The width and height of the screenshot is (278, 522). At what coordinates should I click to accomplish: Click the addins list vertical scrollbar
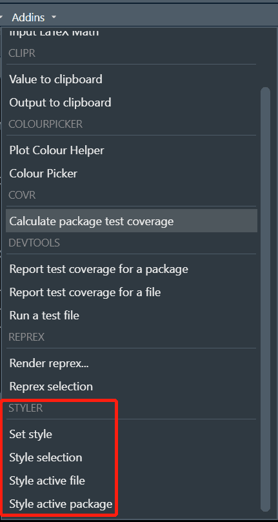click(265, 299)
